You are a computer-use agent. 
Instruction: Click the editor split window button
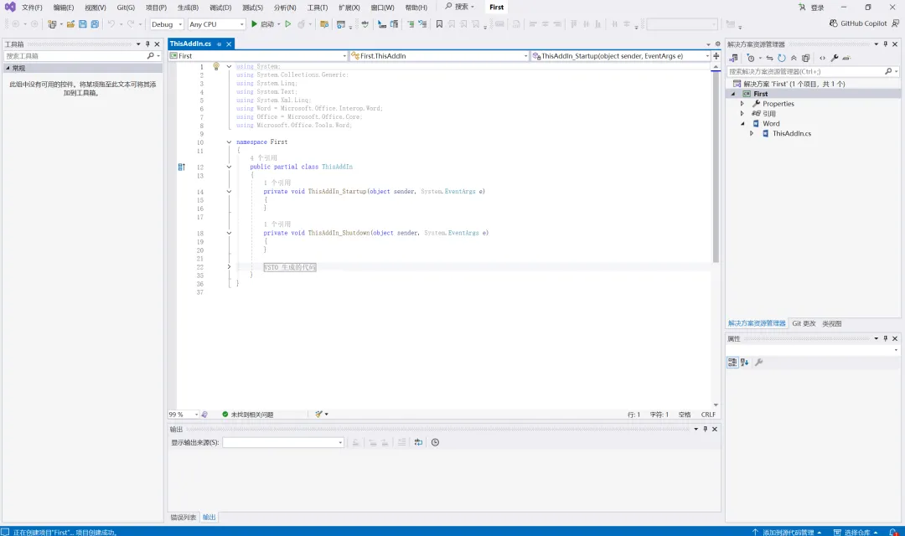tap(716, 56)
